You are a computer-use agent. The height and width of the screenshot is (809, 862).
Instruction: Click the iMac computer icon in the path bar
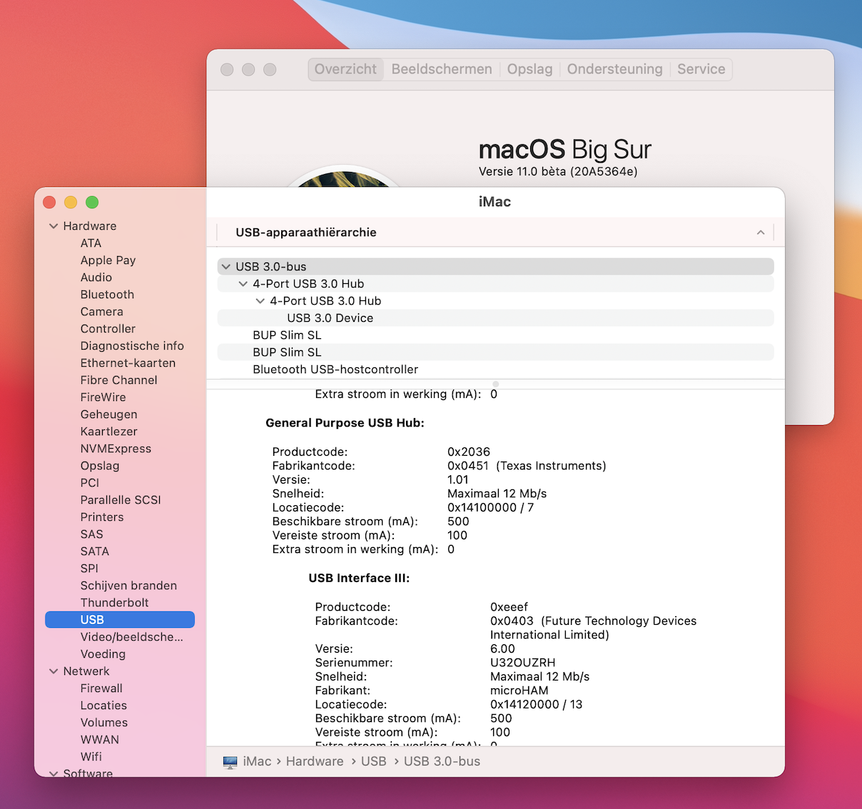tap(230, 762)
